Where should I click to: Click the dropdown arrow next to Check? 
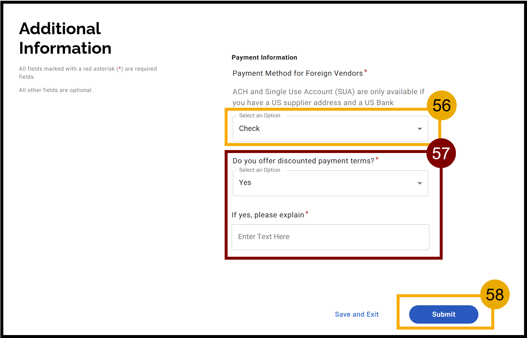coord(419,128)
